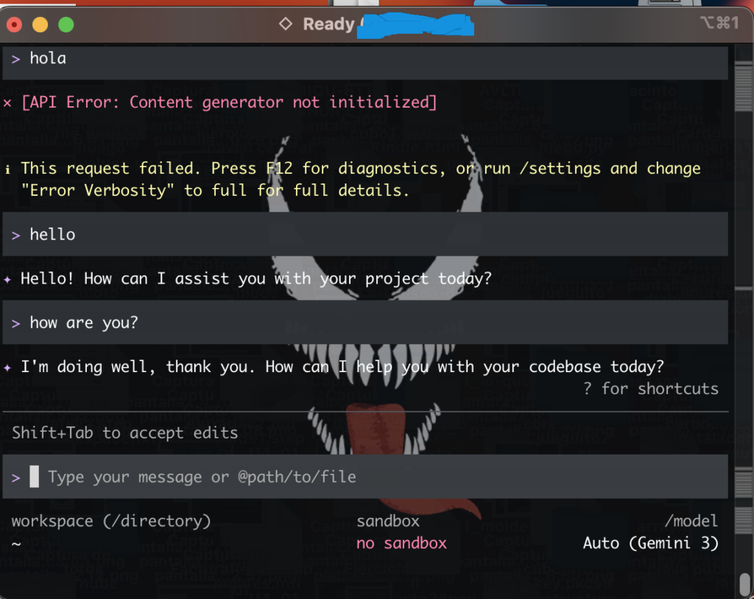Click the ? for shortcuts hint
754x599 pixels.
[x=650, y=389]
